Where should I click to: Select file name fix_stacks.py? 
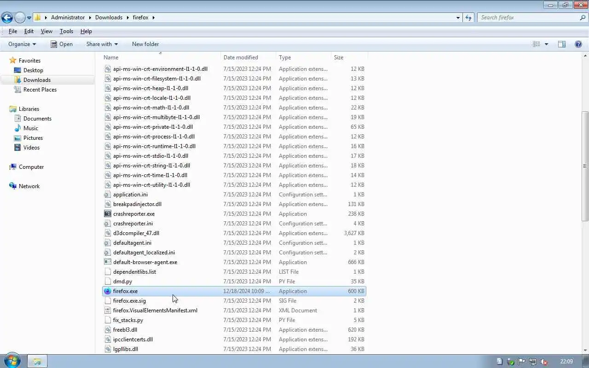[128, 320]
